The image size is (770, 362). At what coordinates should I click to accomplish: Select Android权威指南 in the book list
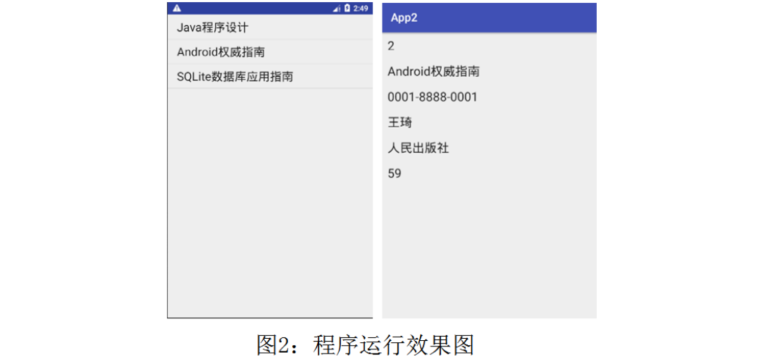(x=270, y=51)
